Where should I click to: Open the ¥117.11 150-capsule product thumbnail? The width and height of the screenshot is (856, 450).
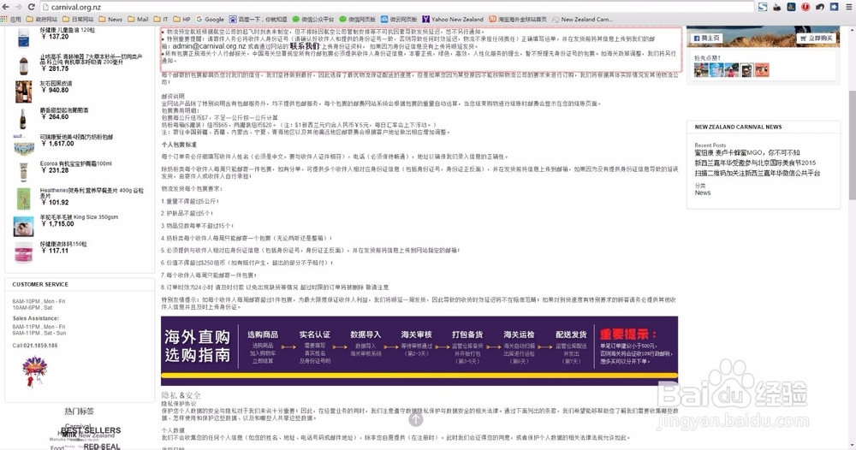click(23, 253)
